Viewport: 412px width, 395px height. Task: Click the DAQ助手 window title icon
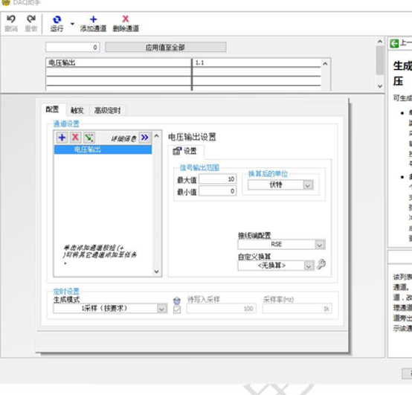coord(6,3)
